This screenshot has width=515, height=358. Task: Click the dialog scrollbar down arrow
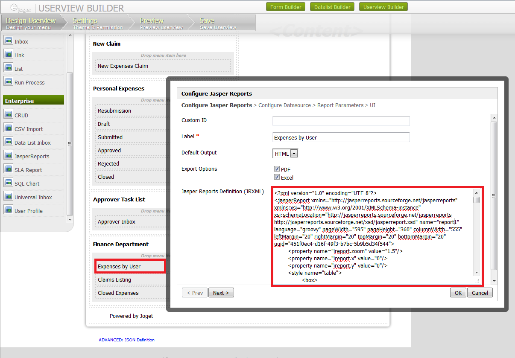[494, 282]
